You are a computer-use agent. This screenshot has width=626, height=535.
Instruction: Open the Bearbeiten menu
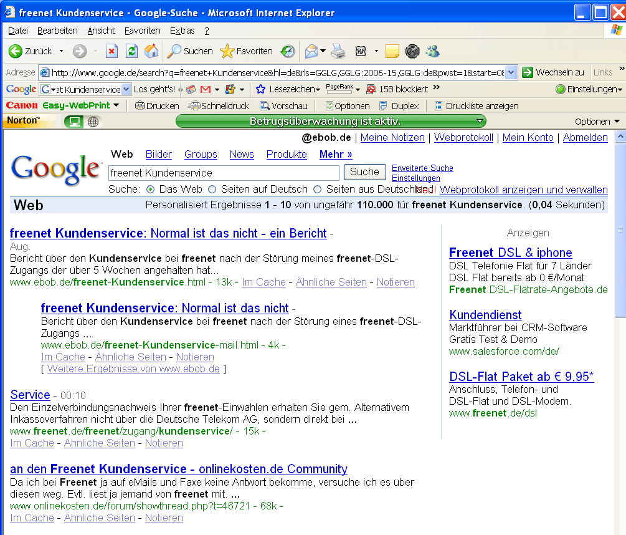click(57, 31)
